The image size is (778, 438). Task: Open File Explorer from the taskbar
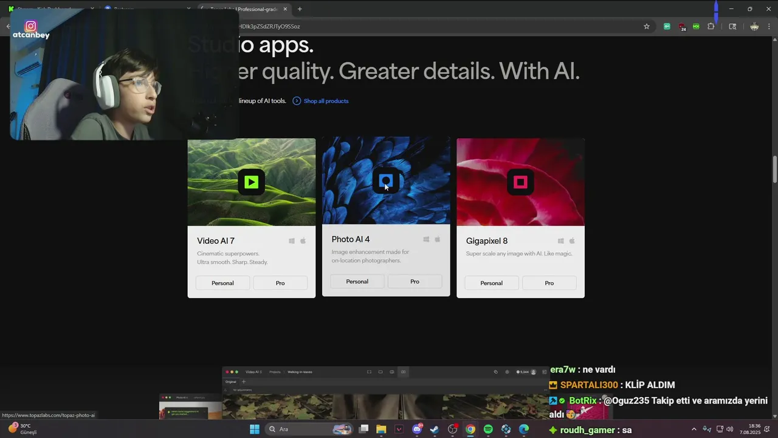click(x=381, y=429)
